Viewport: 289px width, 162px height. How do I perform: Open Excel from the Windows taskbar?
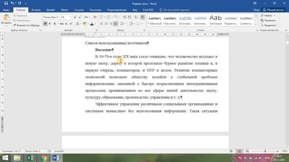[x=30, y=158]
